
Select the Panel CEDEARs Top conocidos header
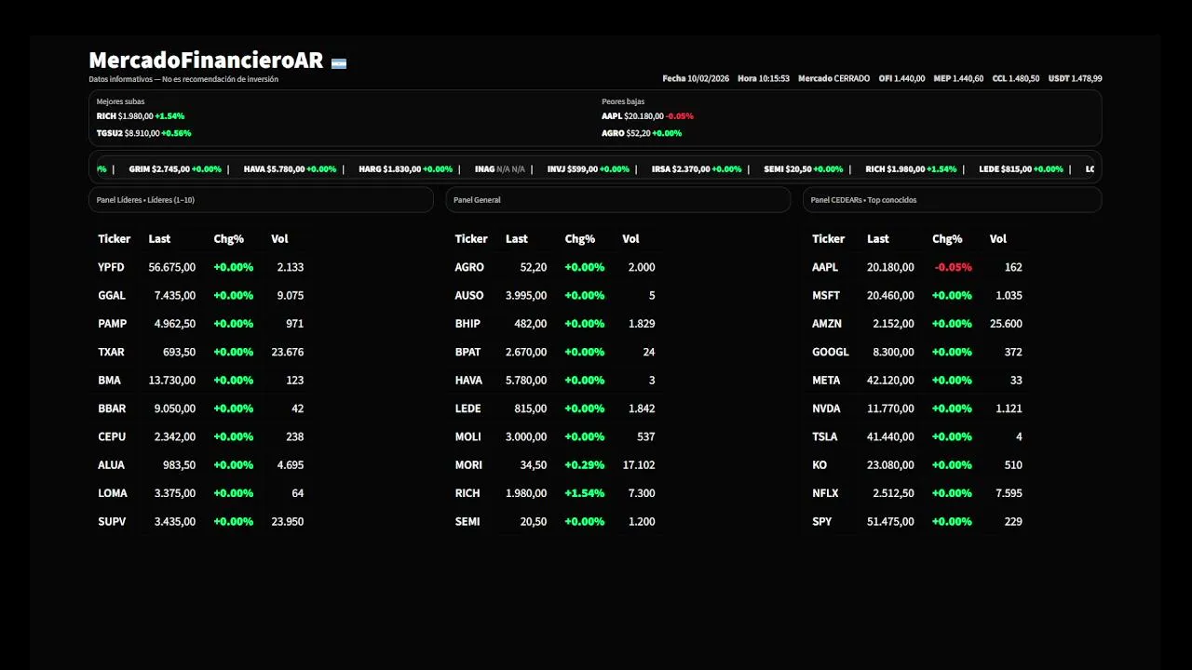coord(953,200)
